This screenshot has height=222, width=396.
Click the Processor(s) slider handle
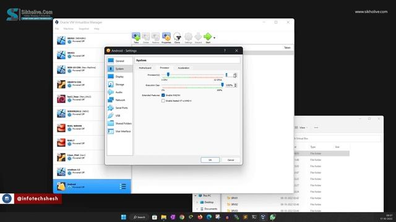(x=168, y=75)
